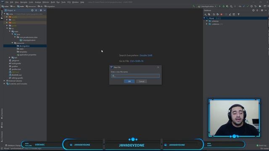Collapse all in Project panel
Image resolution: width=269 pixels, height=151 pixels.
[x=36, y=10]
